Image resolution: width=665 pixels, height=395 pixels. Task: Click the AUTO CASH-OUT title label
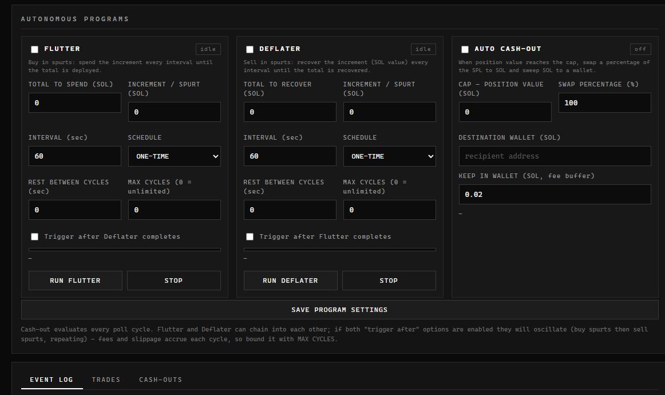508,49
